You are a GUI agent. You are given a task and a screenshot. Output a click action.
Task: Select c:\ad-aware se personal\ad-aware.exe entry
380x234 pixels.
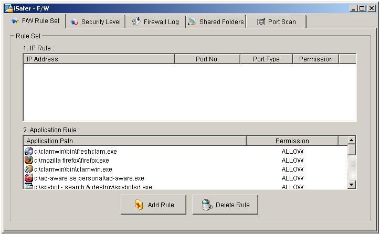[x=89, y=178]
